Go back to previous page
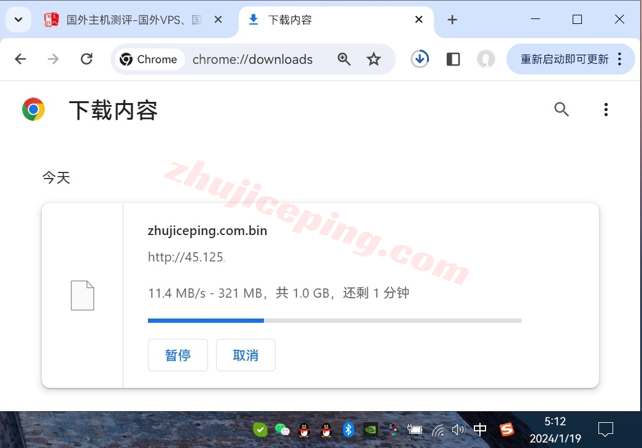Viewport: 642px width, 448px height. point(20,59)
